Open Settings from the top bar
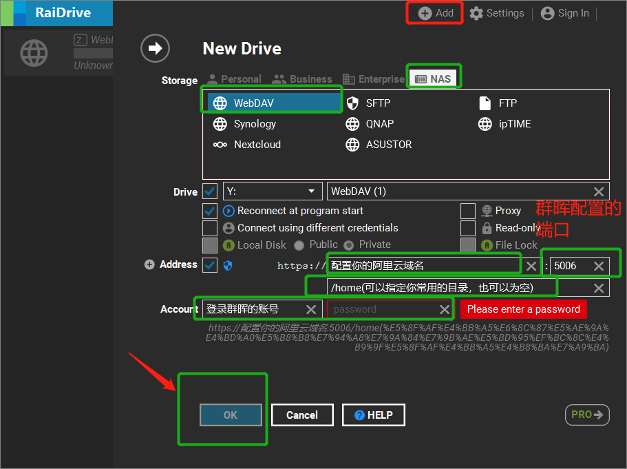 (x=496, y=13)
